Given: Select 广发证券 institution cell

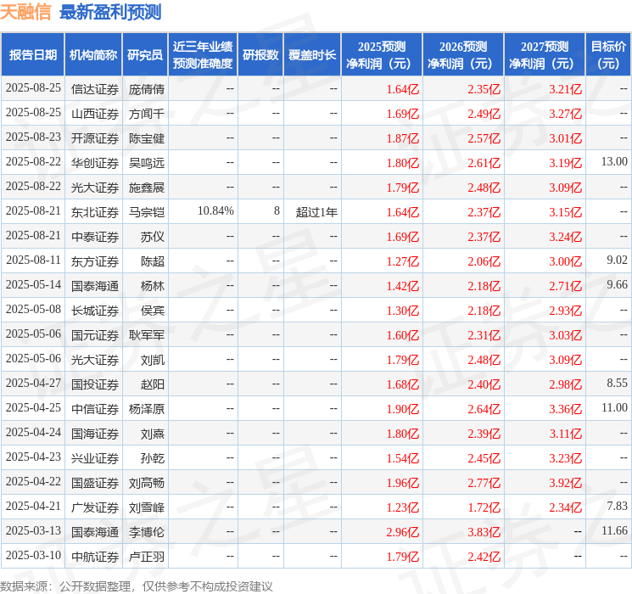Looking at the screenshot, I should point(95,507).
